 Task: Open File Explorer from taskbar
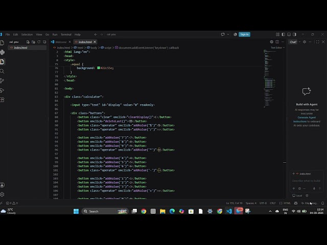click(x=162, y=211)
